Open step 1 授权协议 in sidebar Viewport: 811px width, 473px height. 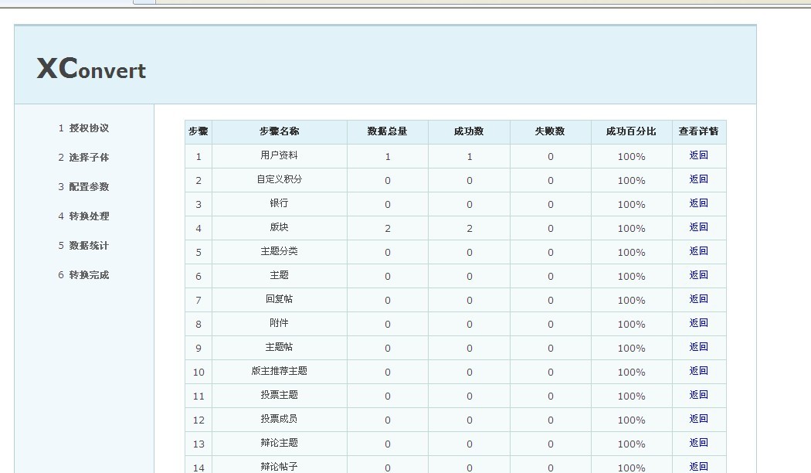point(83,128)
